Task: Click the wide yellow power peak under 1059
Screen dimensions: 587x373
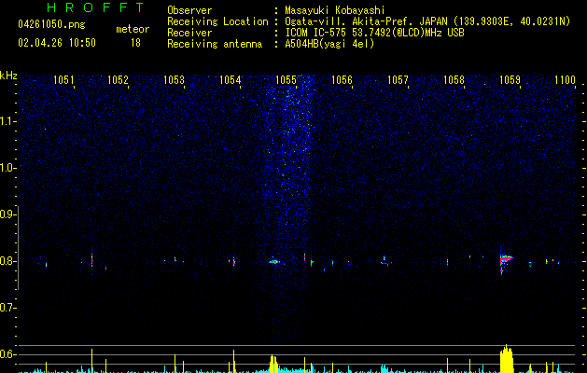Action: click(506, 358)
